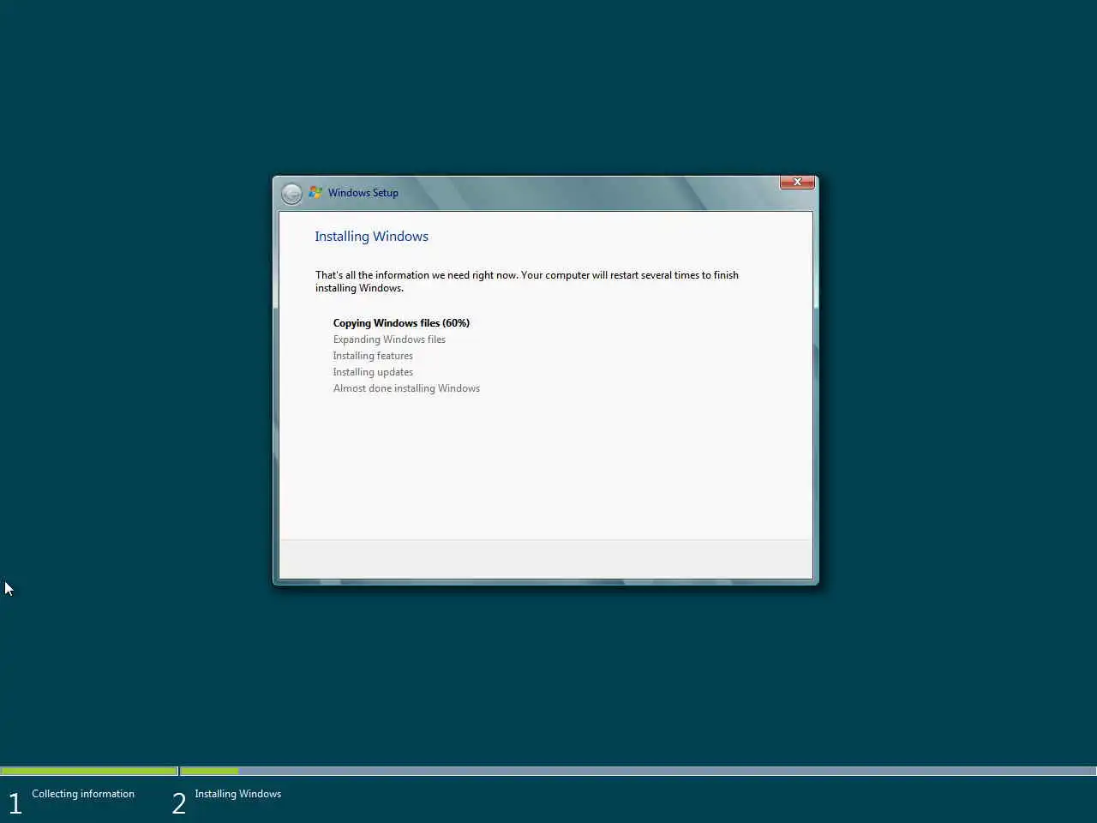Click 'Installing Windows' stage label at bottom
1097x823 pixels.
[237, 794]
